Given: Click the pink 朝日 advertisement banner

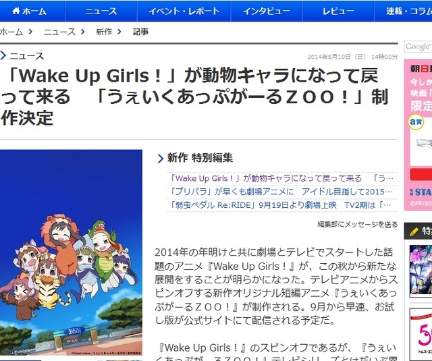Looking at the screenshot, I should pos(418,135).
